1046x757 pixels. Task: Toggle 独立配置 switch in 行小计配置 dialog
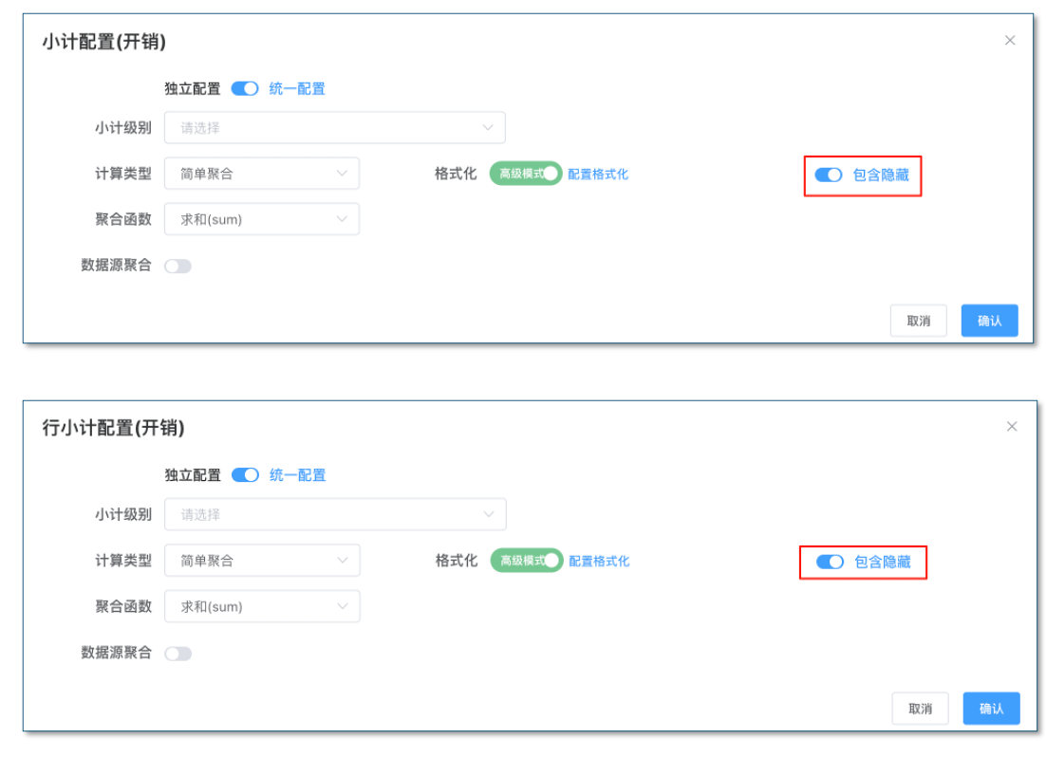tap(246, 475)
